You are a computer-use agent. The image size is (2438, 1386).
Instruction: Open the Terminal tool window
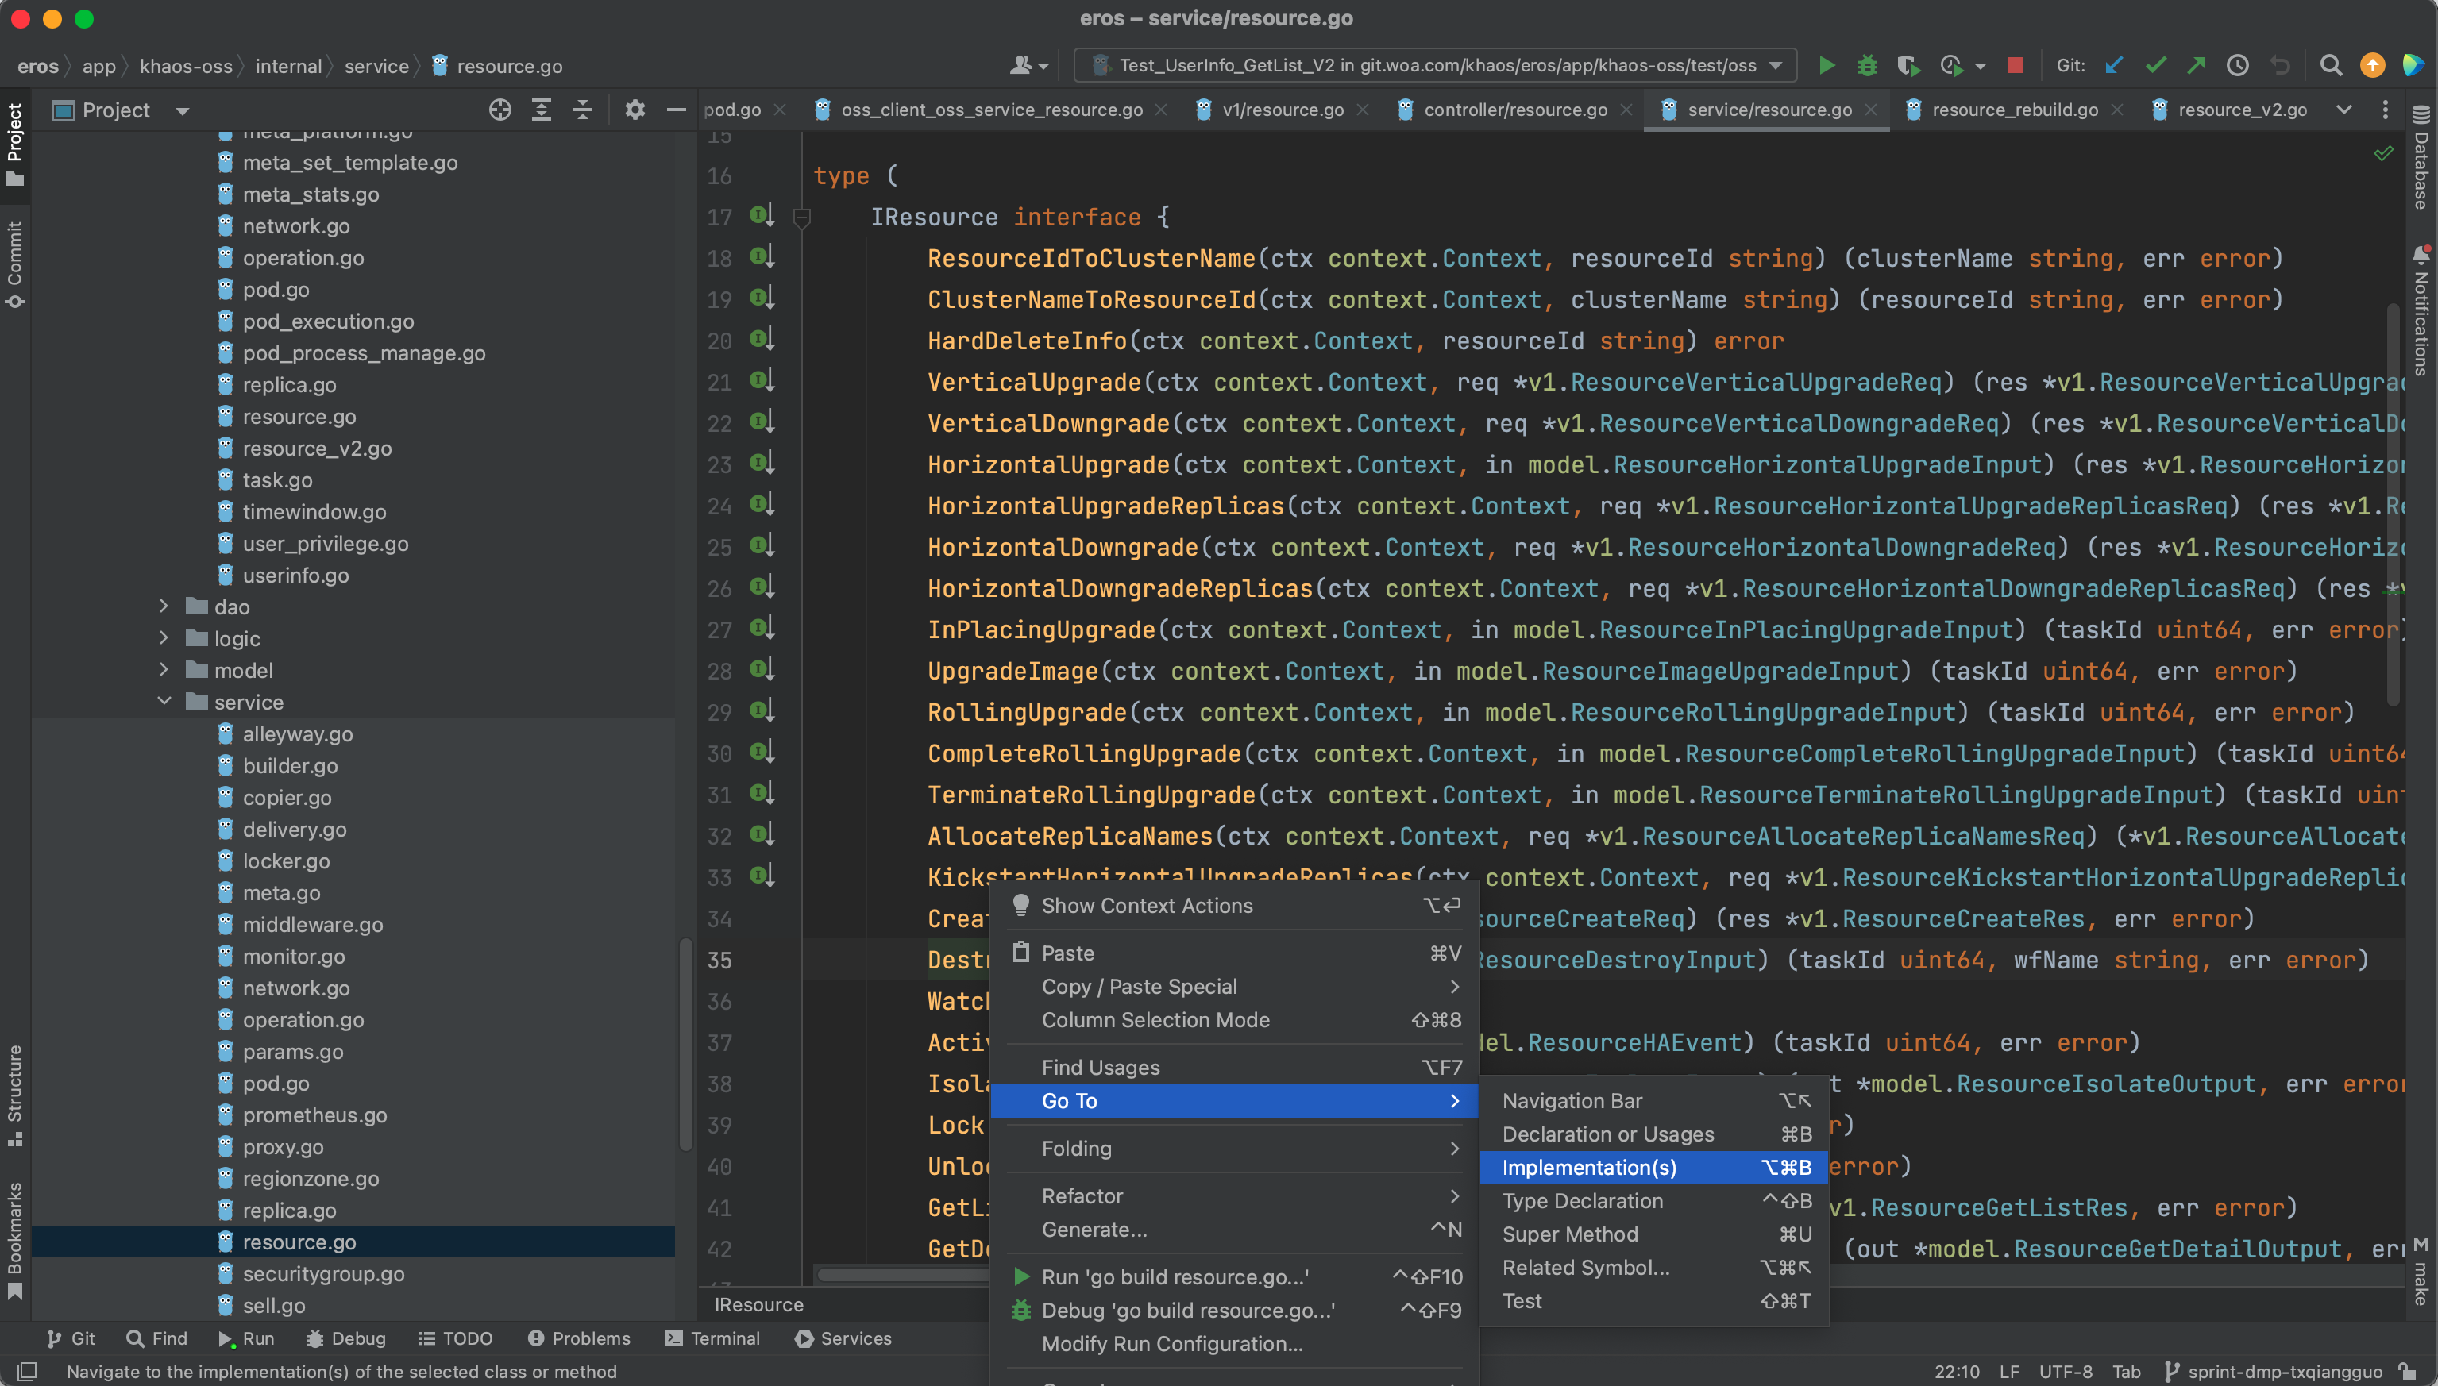coord(712,1338)
